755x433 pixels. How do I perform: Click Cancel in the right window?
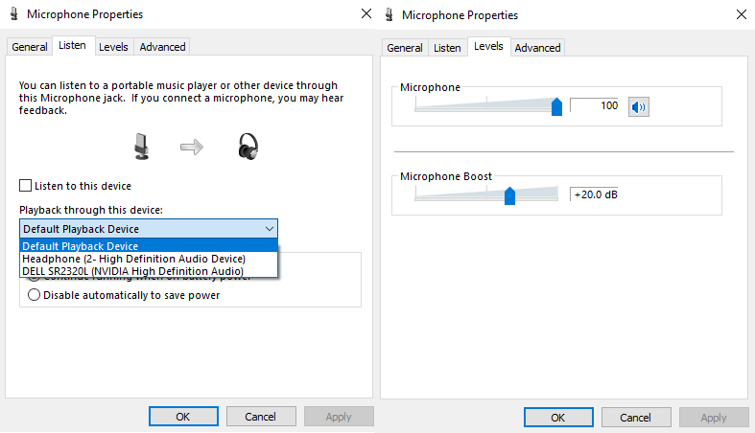pos(636,417)
